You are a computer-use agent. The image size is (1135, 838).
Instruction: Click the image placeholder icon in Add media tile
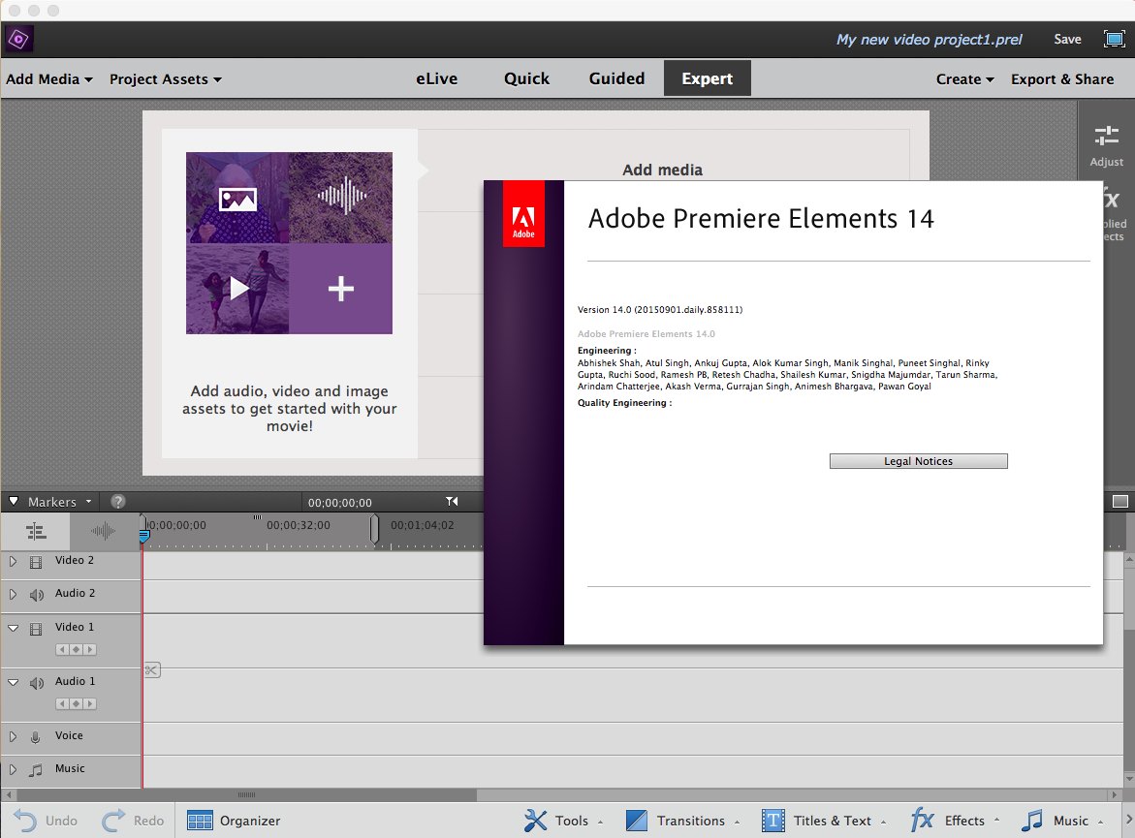(237, 199)
